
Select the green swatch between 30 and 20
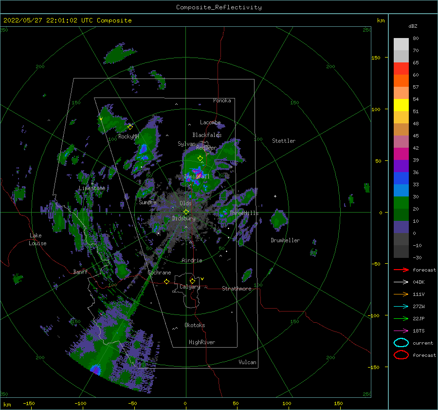point(401,202)
